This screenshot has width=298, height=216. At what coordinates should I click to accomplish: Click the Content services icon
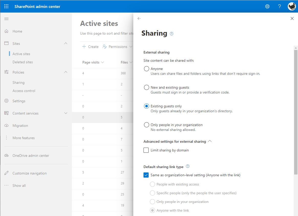tap(6, 113)
